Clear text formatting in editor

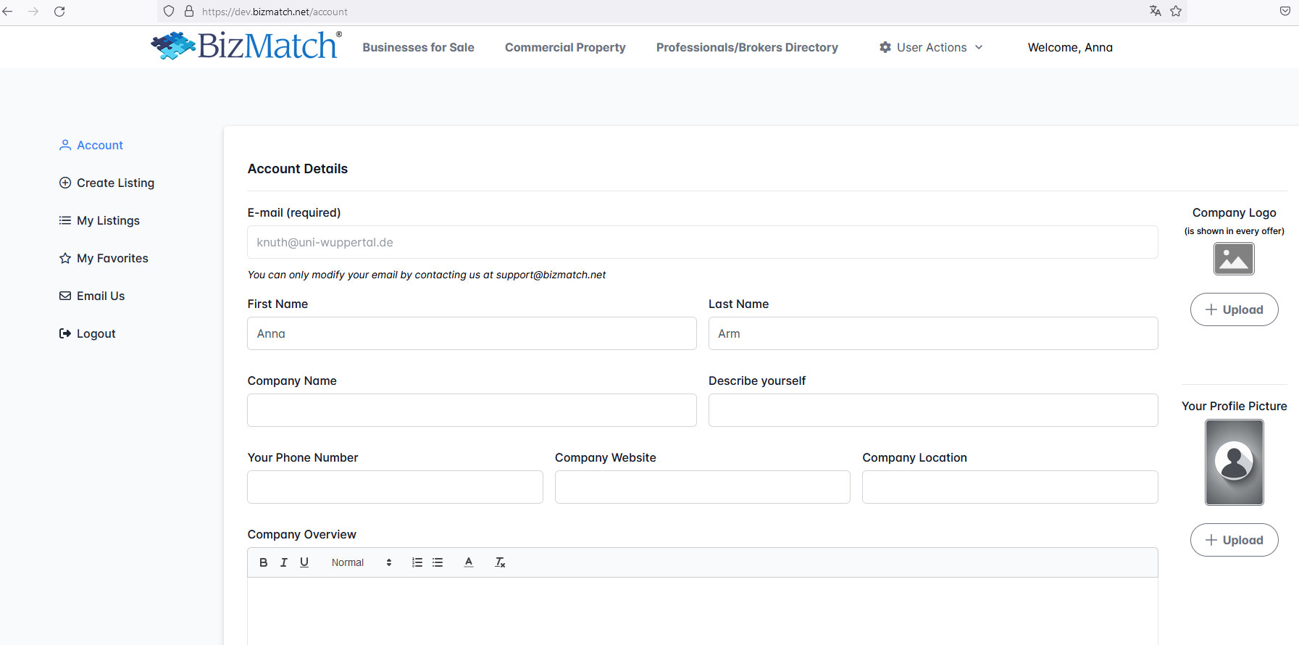coord(500,562)
